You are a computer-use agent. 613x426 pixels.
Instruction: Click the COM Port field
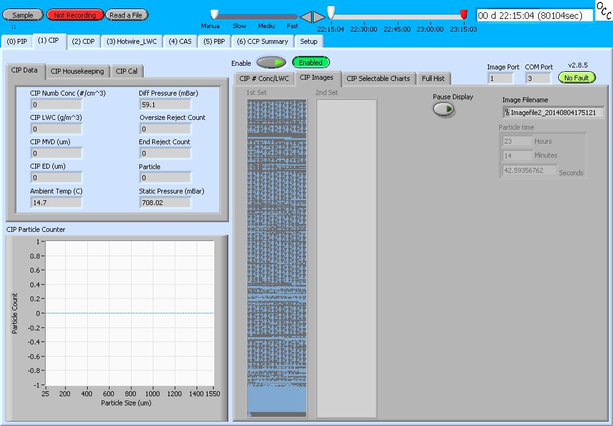pos(538,78)
